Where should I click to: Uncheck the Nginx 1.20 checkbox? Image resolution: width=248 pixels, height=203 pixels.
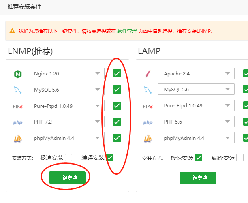117,73
